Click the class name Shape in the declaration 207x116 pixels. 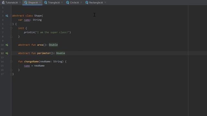(38, 16)
